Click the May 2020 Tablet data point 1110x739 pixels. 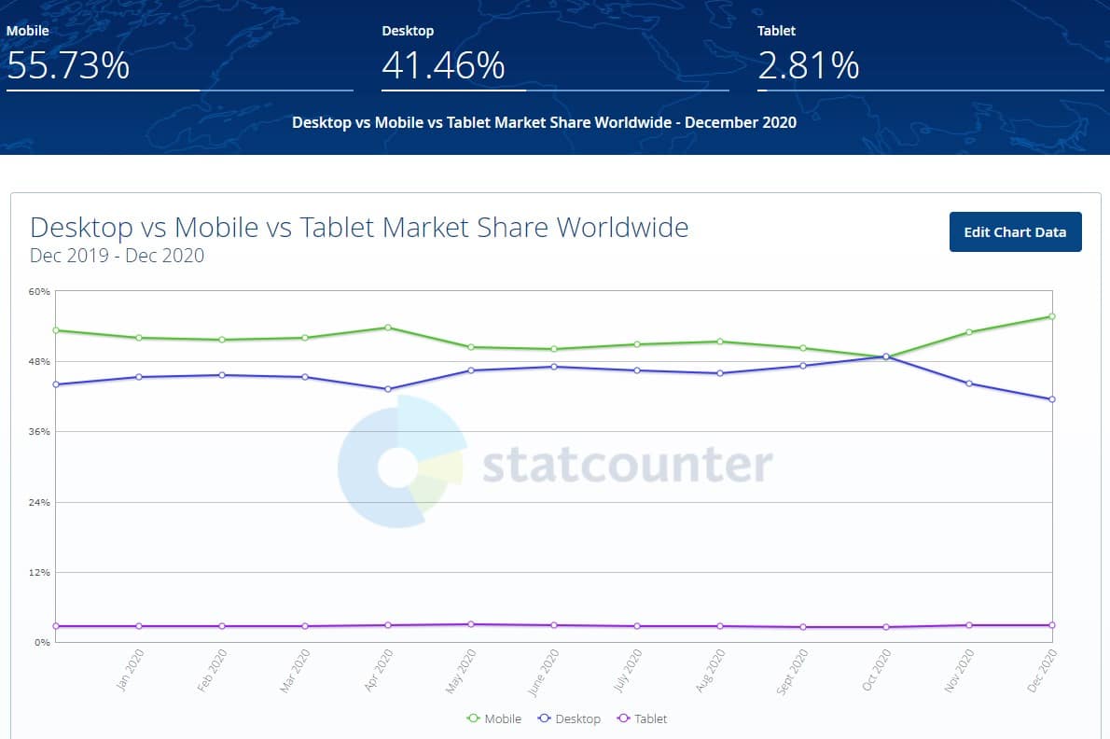click(x=469, y=623)
